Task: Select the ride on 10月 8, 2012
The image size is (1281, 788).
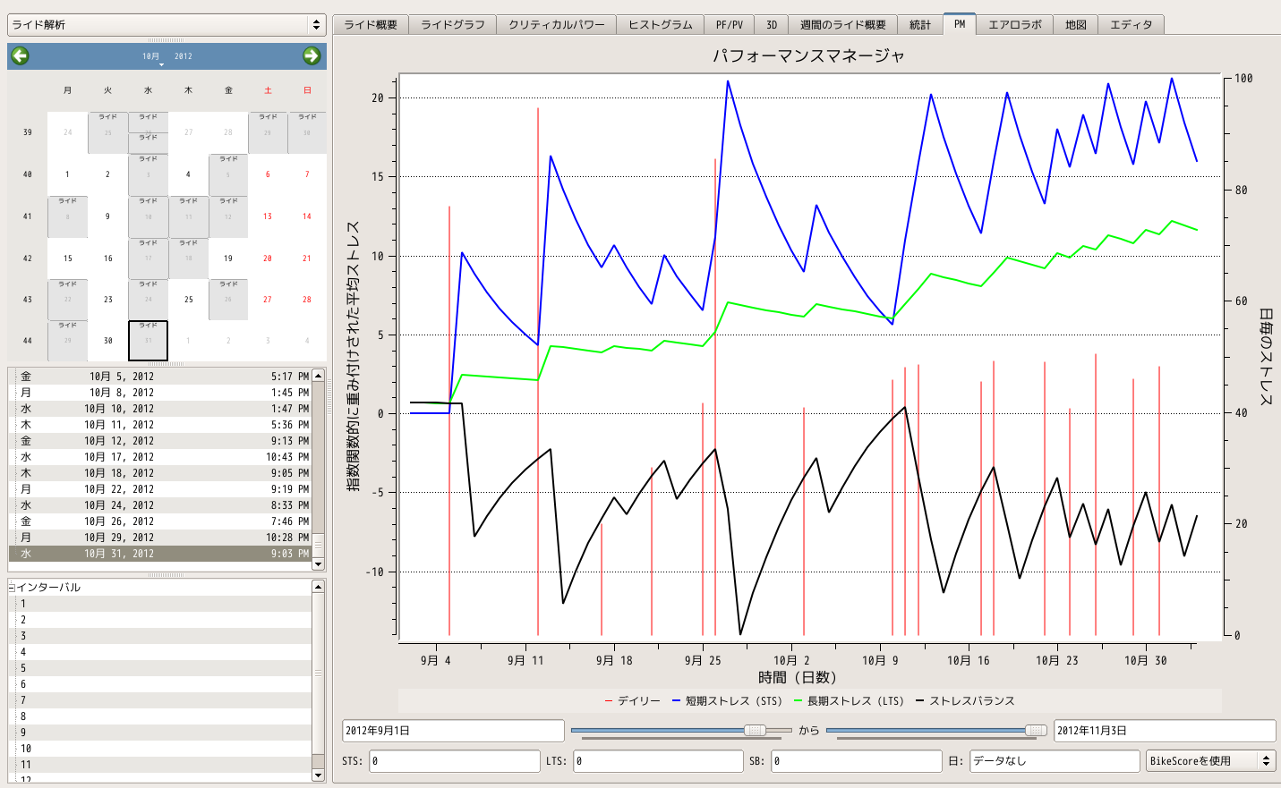Action: tap(160, 393)
